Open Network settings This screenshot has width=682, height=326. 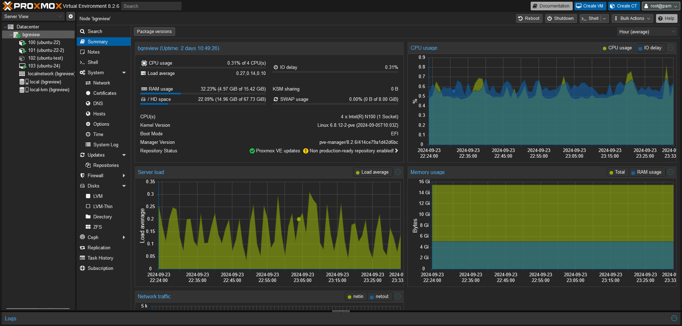(x=104, y=83)
